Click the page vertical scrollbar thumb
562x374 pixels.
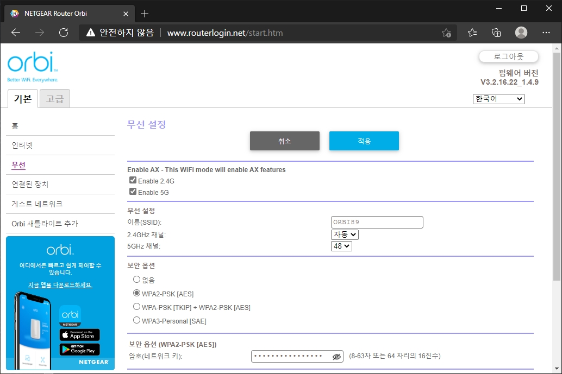556,167
